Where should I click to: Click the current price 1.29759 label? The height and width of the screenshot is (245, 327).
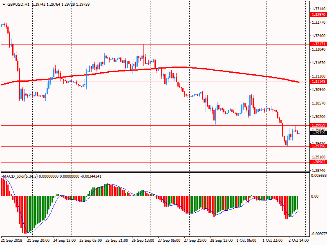318,133
